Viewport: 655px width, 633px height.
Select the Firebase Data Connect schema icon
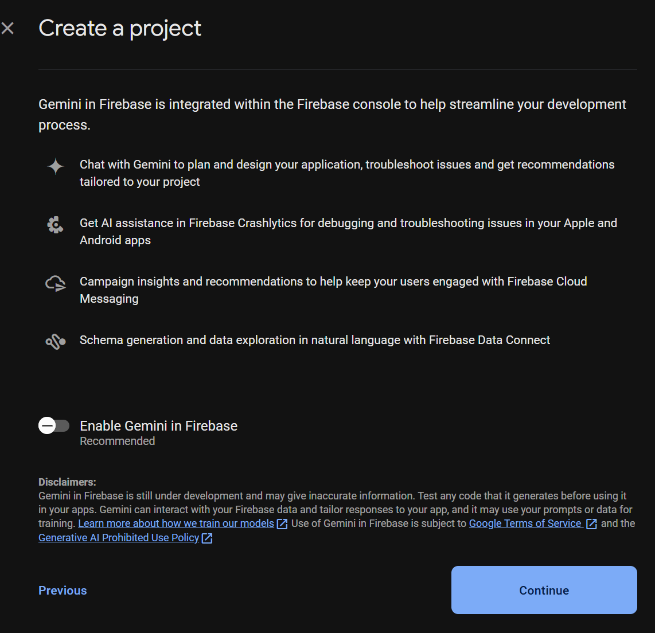coord(54,340)
